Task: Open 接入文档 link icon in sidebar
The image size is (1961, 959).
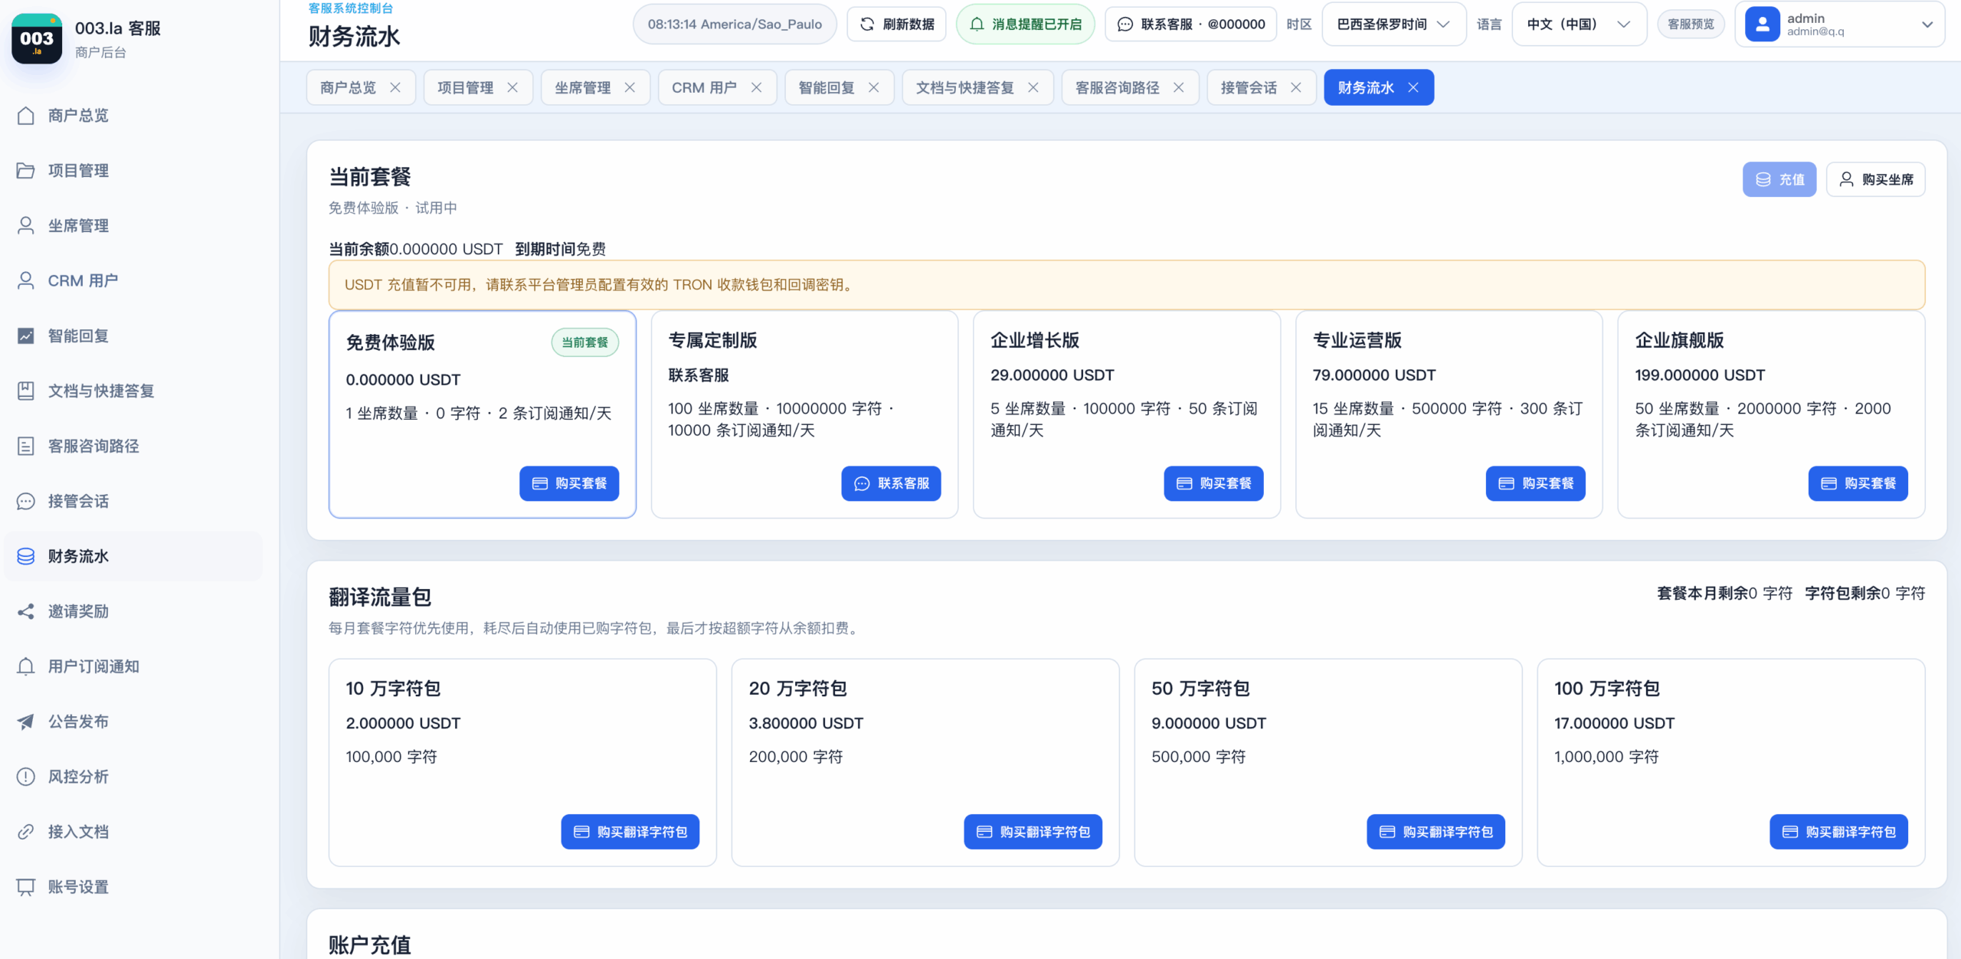Action: click(25, 832)
